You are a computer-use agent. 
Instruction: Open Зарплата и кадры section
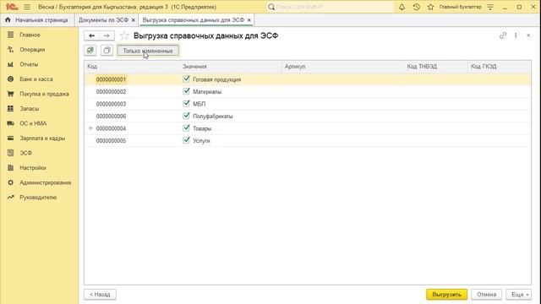click(x=42, y=138)
